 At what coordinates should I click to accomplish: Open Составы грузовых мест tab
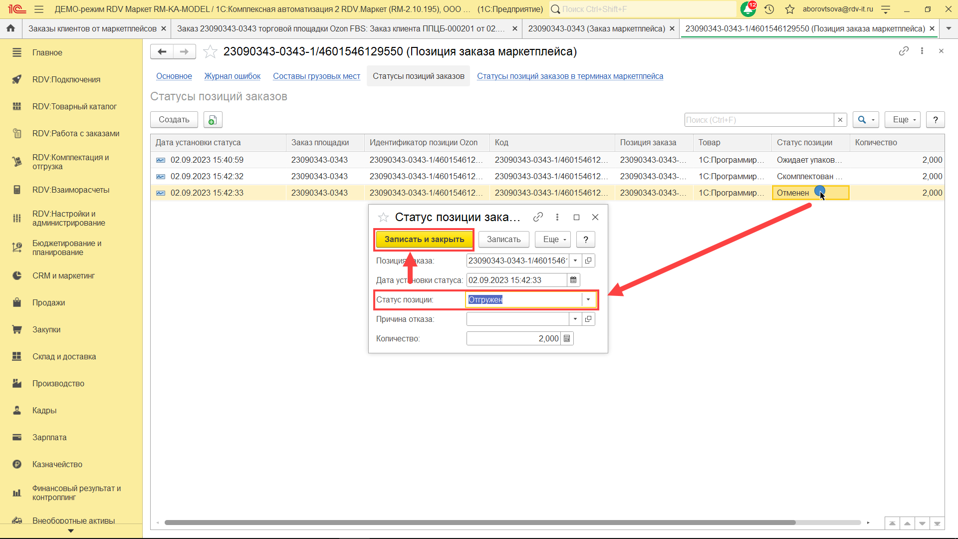pos(316,76)
